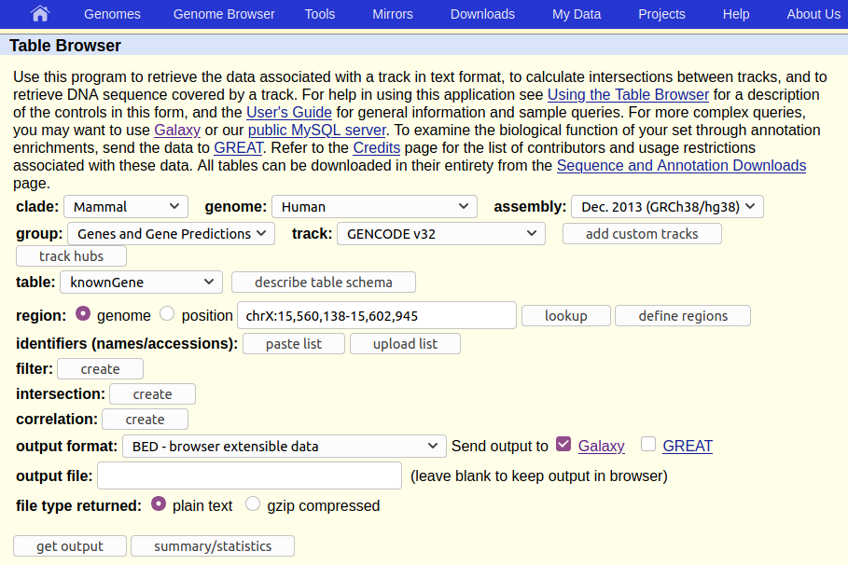This screenshot has width=848, height=565.
Task: Click the define regions button
Action: pos(683,316)
